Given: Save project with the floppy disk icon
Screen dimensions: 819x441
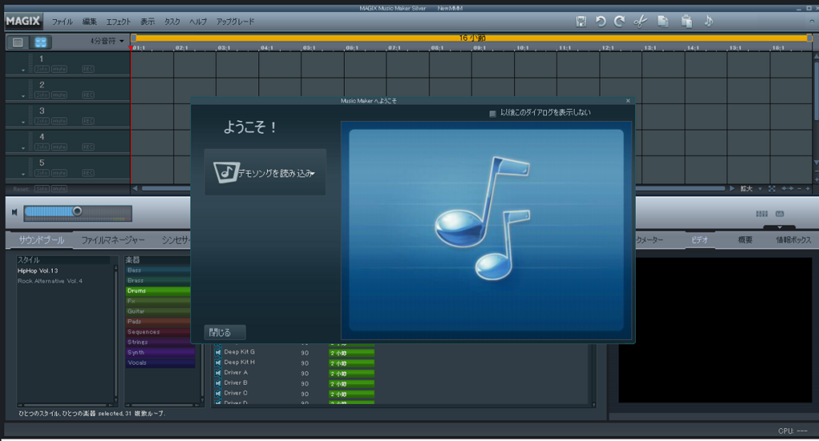Looking at the screenshot, I should click(x=581, y=22).
